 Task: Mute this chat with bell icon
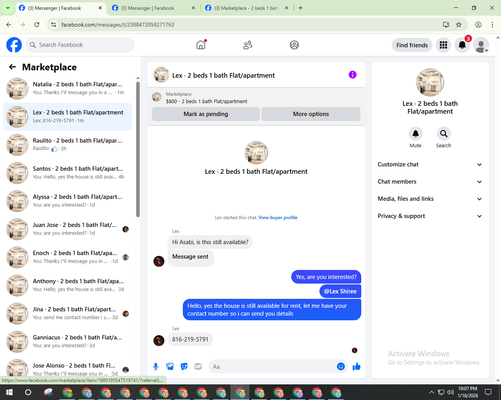[x=416, y=134]
